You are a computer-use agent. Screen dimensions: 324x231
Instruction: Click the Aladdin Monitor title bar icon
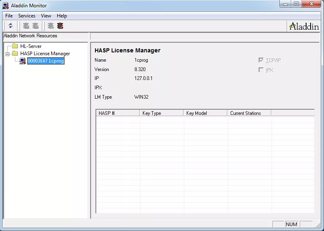point(6,6)
